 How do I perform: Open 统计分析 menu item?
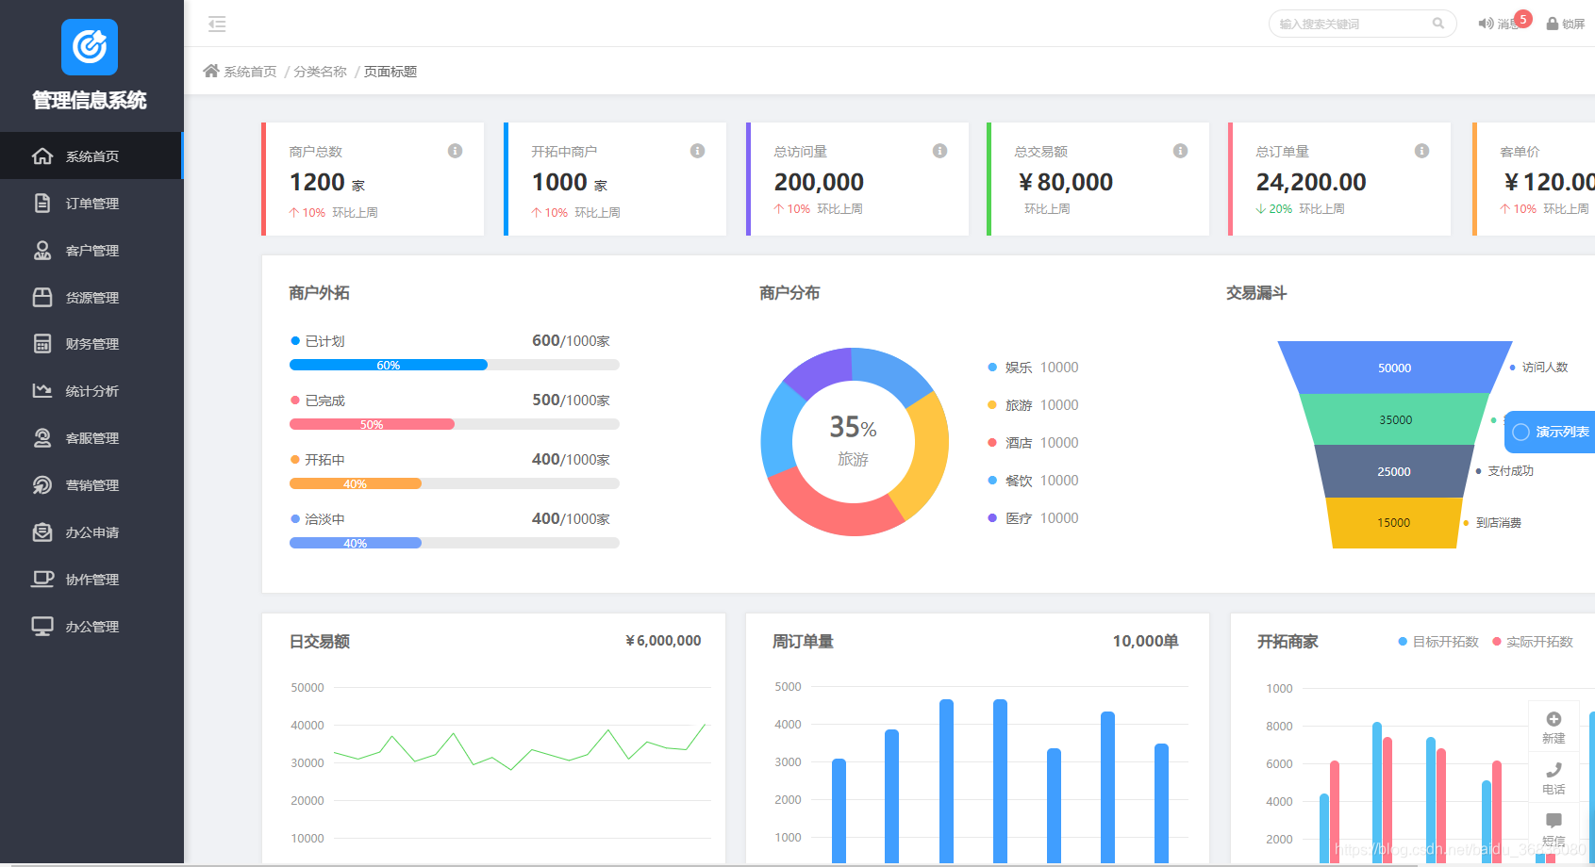91,391
